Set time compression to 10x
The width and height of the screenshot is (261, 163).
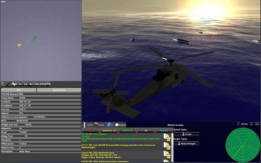pos(37,84)
